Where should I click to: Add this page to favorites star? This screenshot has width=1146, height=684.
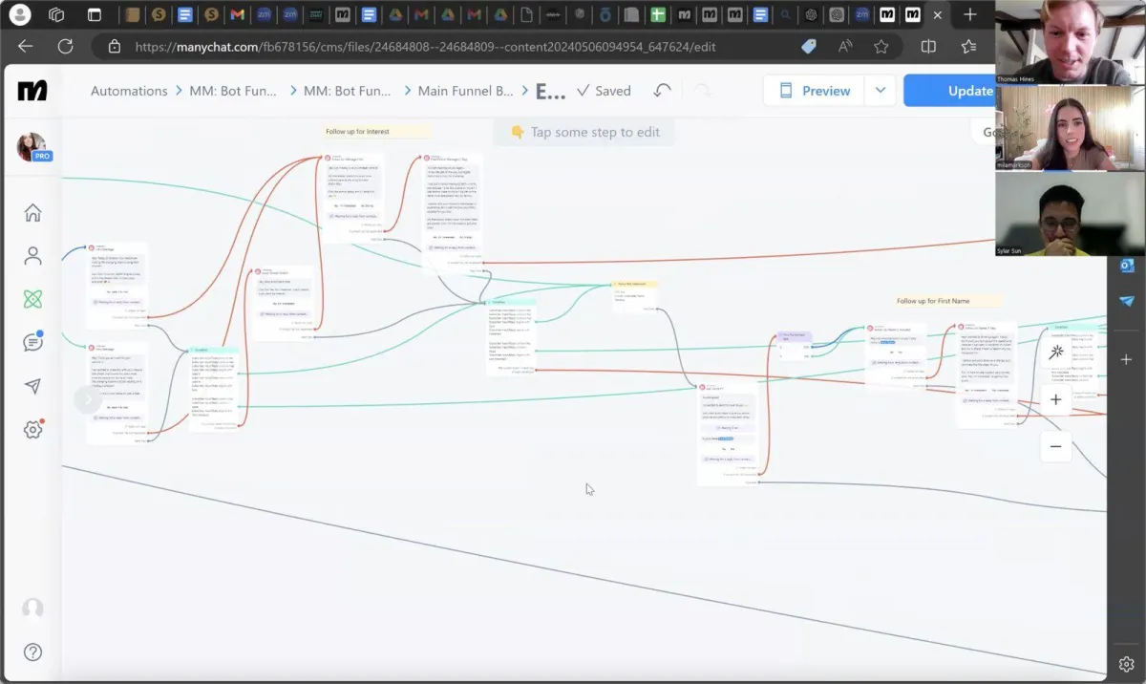click(881, 46)
